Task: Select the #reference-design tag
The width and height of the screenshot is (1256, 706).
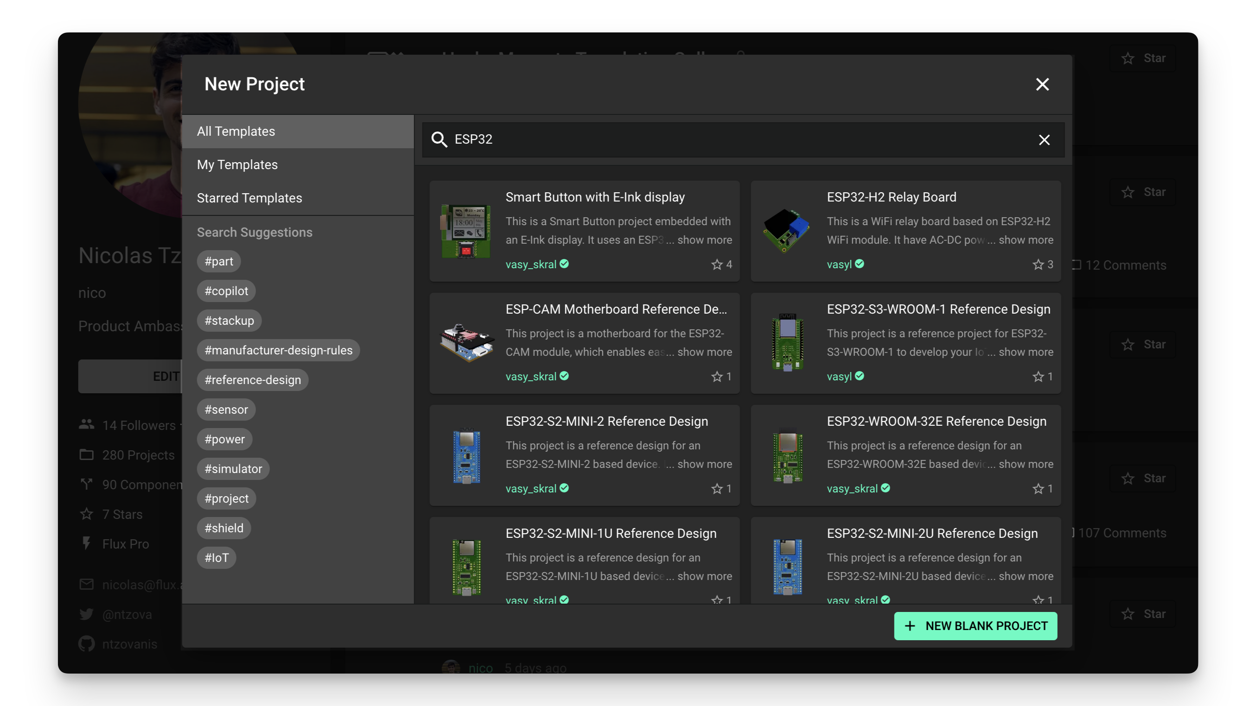Action: [x=253, y=380]
